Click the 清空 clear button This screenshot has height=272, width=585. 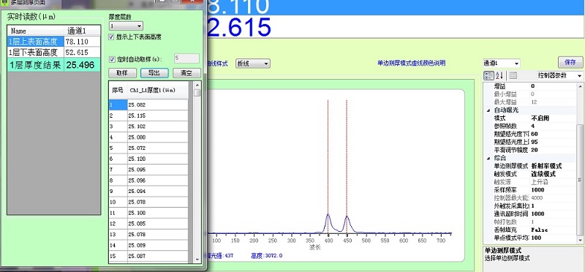point(186,73)
